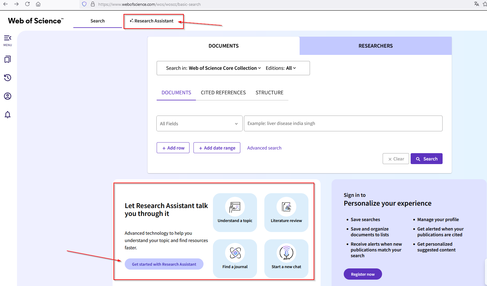Open the Marked List bookmark icon in sidebar

(8, 59)
